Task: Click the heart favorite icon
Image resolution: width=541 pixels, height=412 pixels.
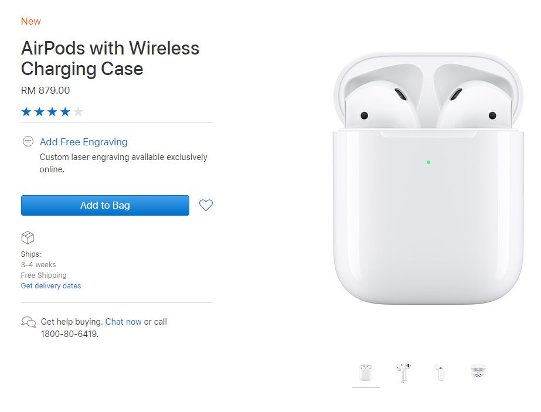Action: [x=206, y=205]
